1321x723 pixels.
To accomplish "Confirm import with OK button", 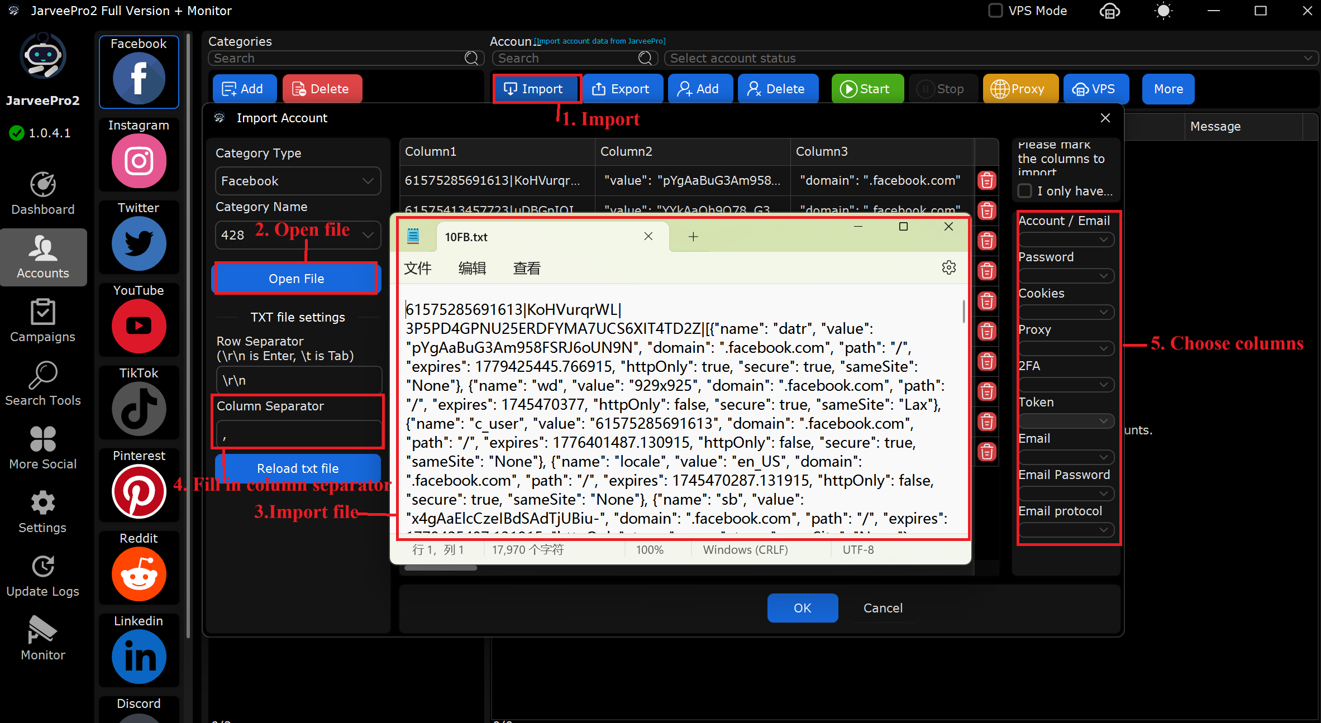I will (803, 608).
